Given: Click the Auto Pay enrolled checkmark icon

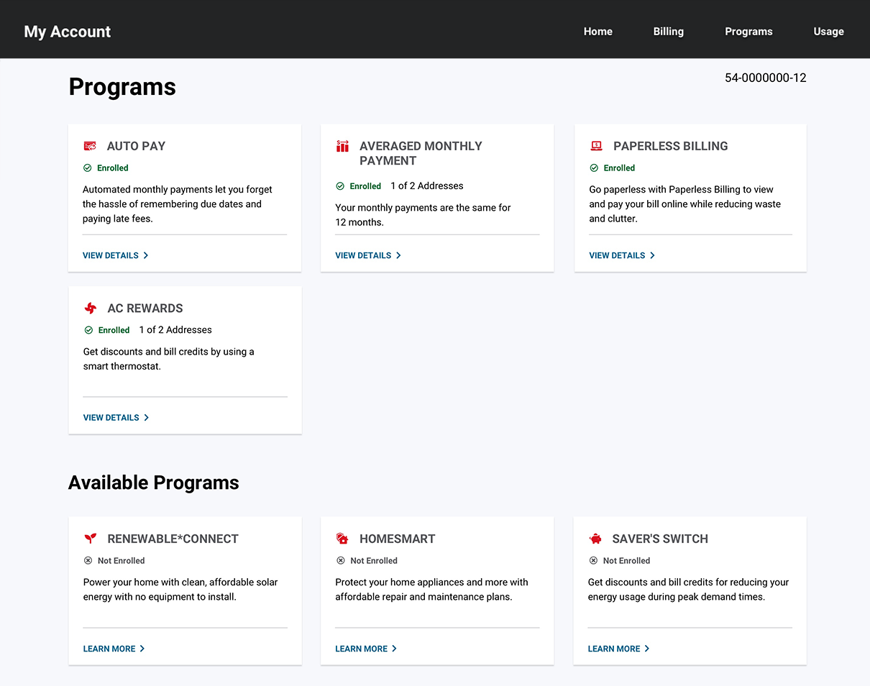Looking at the screenshot, I should point(88,168).
